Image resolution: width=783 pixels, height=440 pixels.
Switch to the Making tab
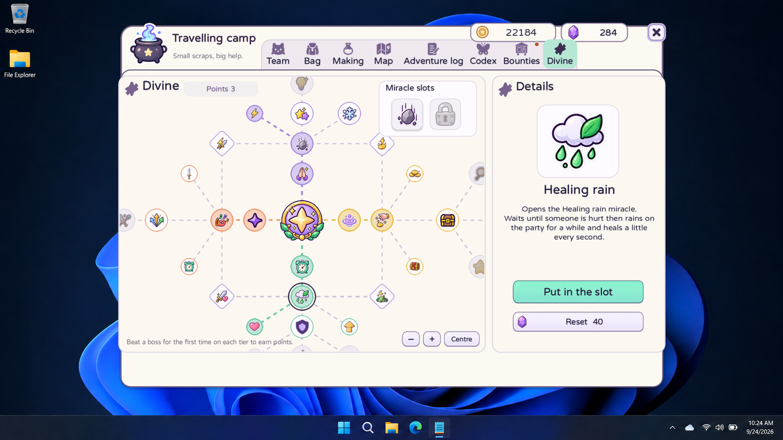[348, 54]
